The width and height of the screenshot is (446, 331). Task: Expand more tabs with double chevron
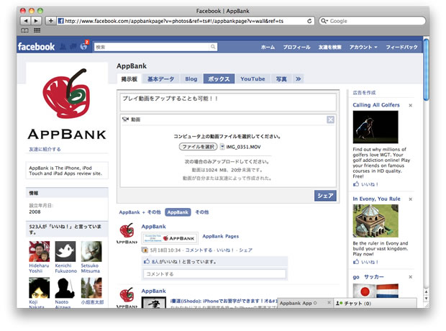pos(298,79)
